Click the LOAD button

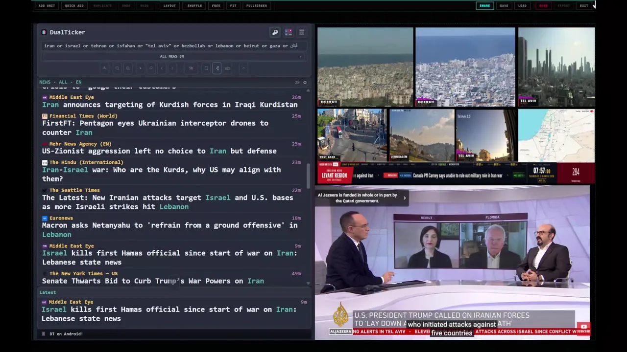[523, 6]
